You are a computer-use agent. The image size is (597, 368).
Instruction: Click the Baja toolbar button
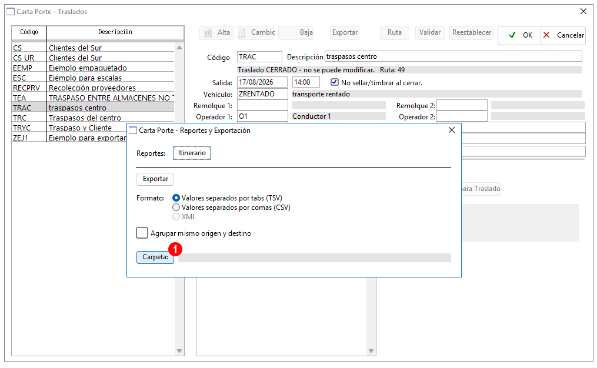296,33
